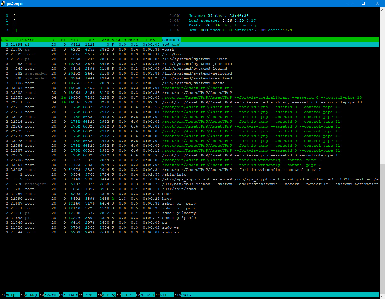The image size is (385, 299).
Task: Sort by the PID column header
Action: (19, 40)
